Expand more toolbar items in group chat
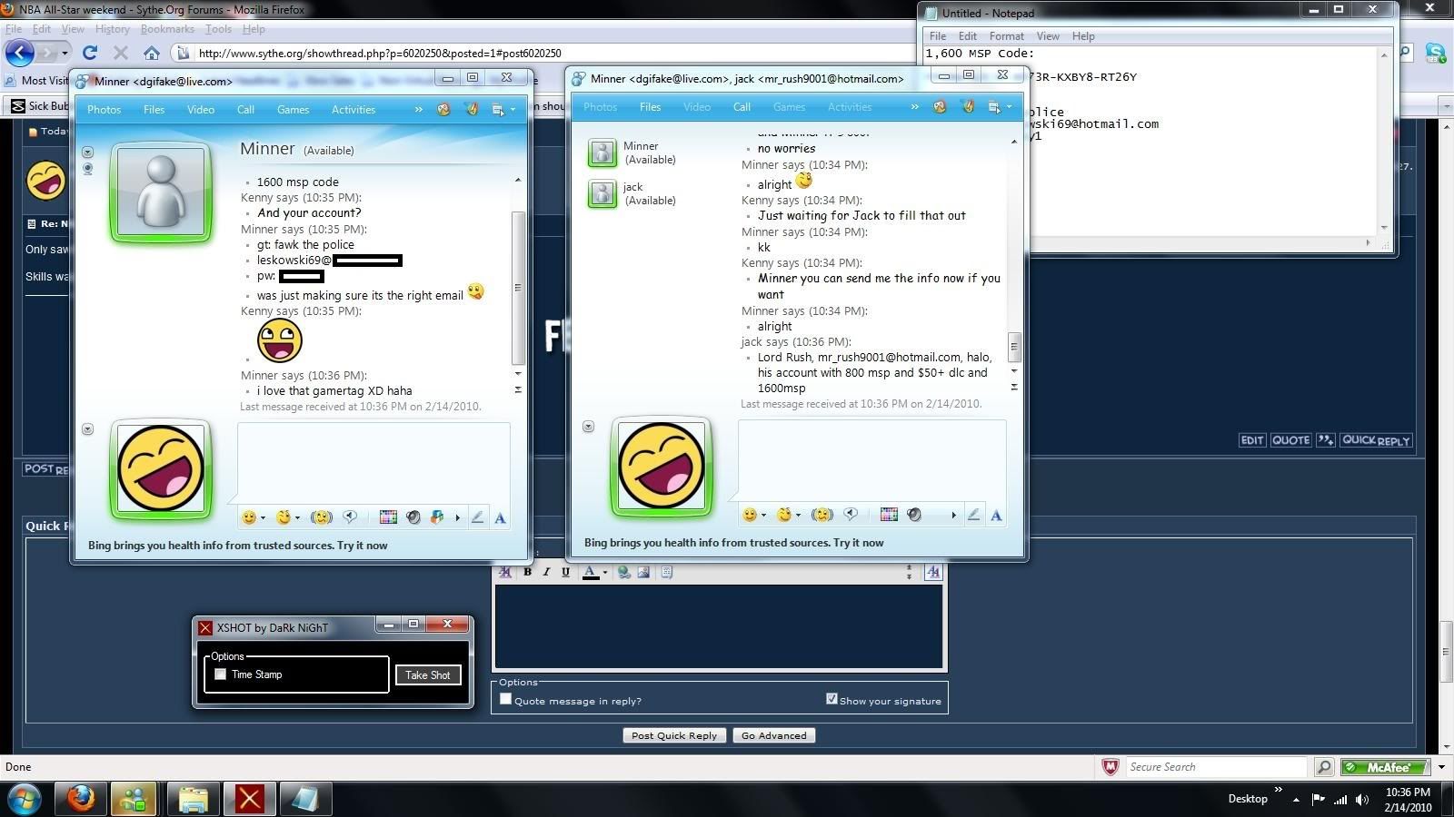The width and height of the screenshot is (1454, 817). (914, 106)
